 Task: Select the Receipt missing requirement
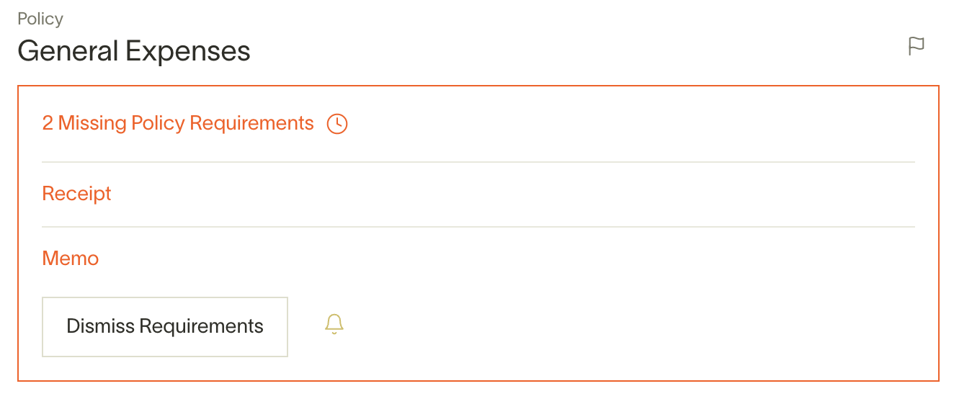pyautogui.click(x=77, y=194)
